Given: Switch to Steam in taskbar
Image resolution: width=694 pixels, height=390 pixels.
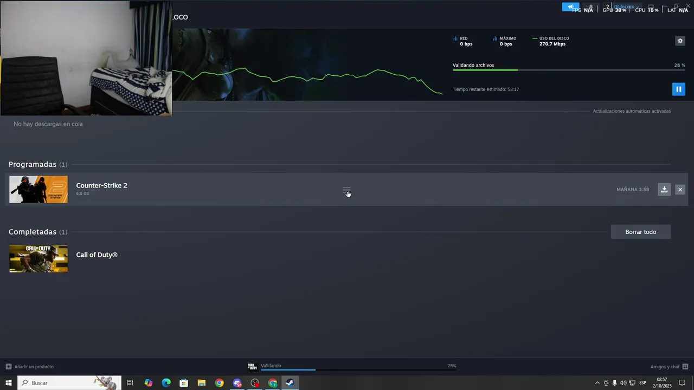Looking at the screenshot, I should tap(290, 383).
